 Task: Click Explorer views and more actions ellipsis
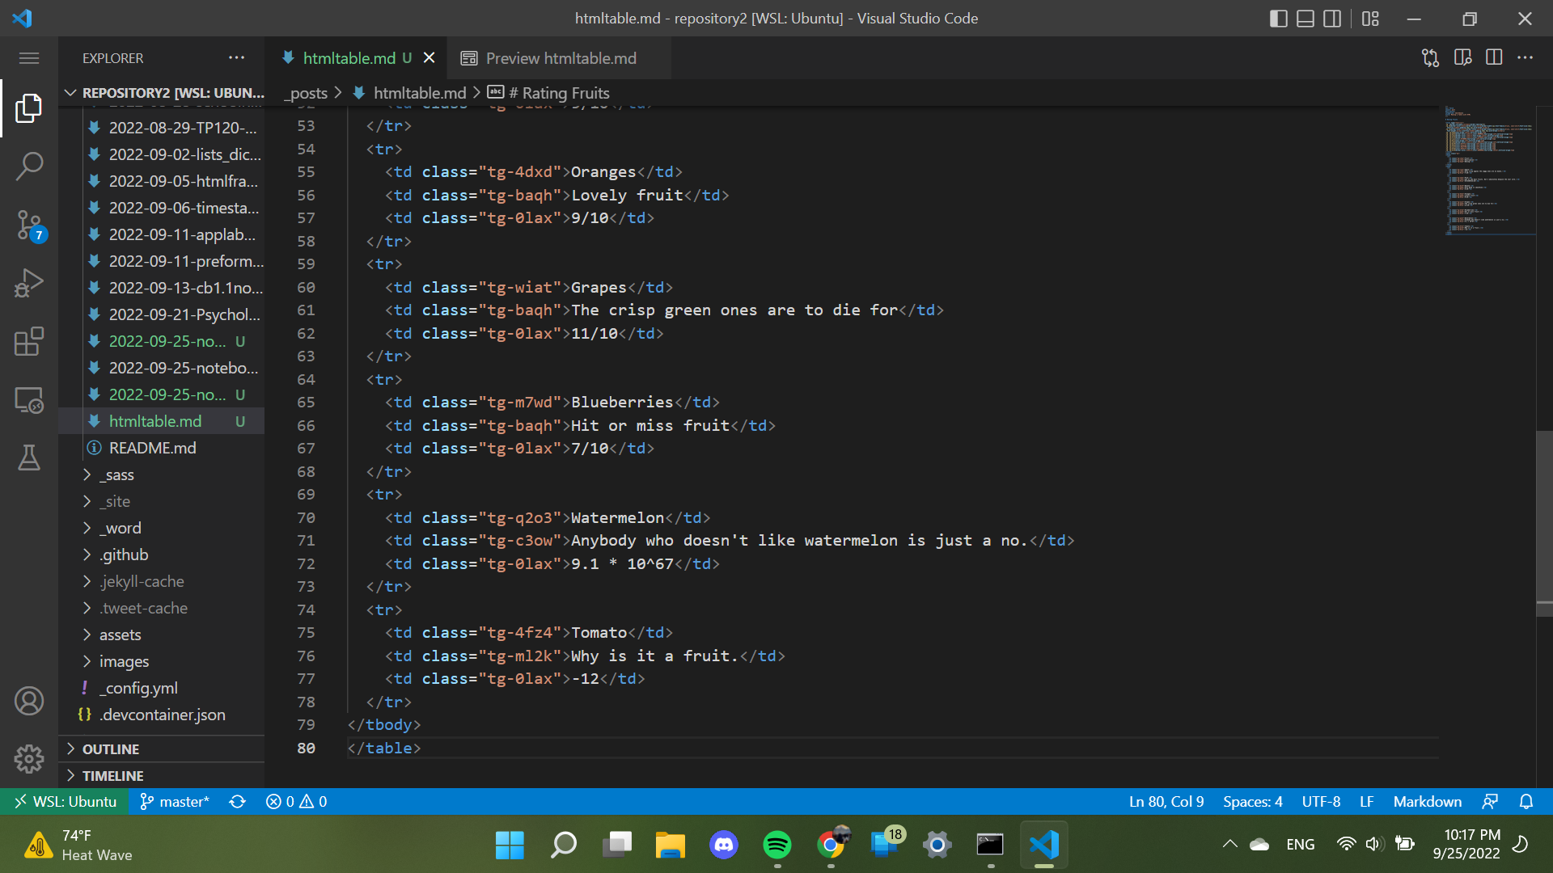point(236,58)
